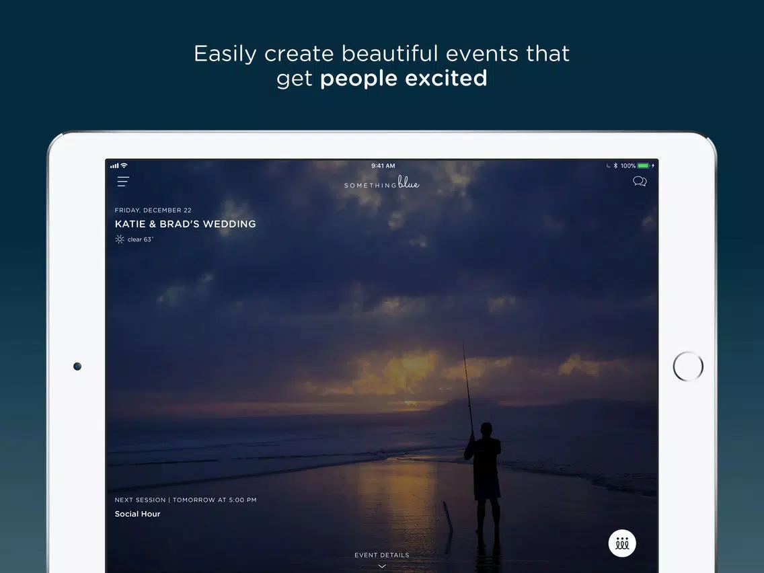The width and height of the screenshot is (764, 573).
Task: Tap the sun weather icon
Action: coord(120,239)
